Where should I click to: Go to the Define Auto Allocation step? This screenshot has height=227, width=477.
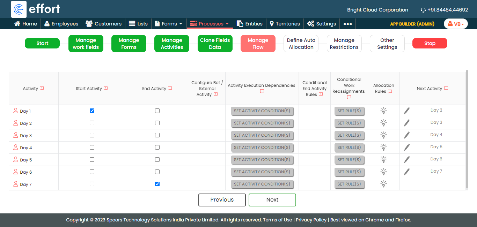click(301, 44)
